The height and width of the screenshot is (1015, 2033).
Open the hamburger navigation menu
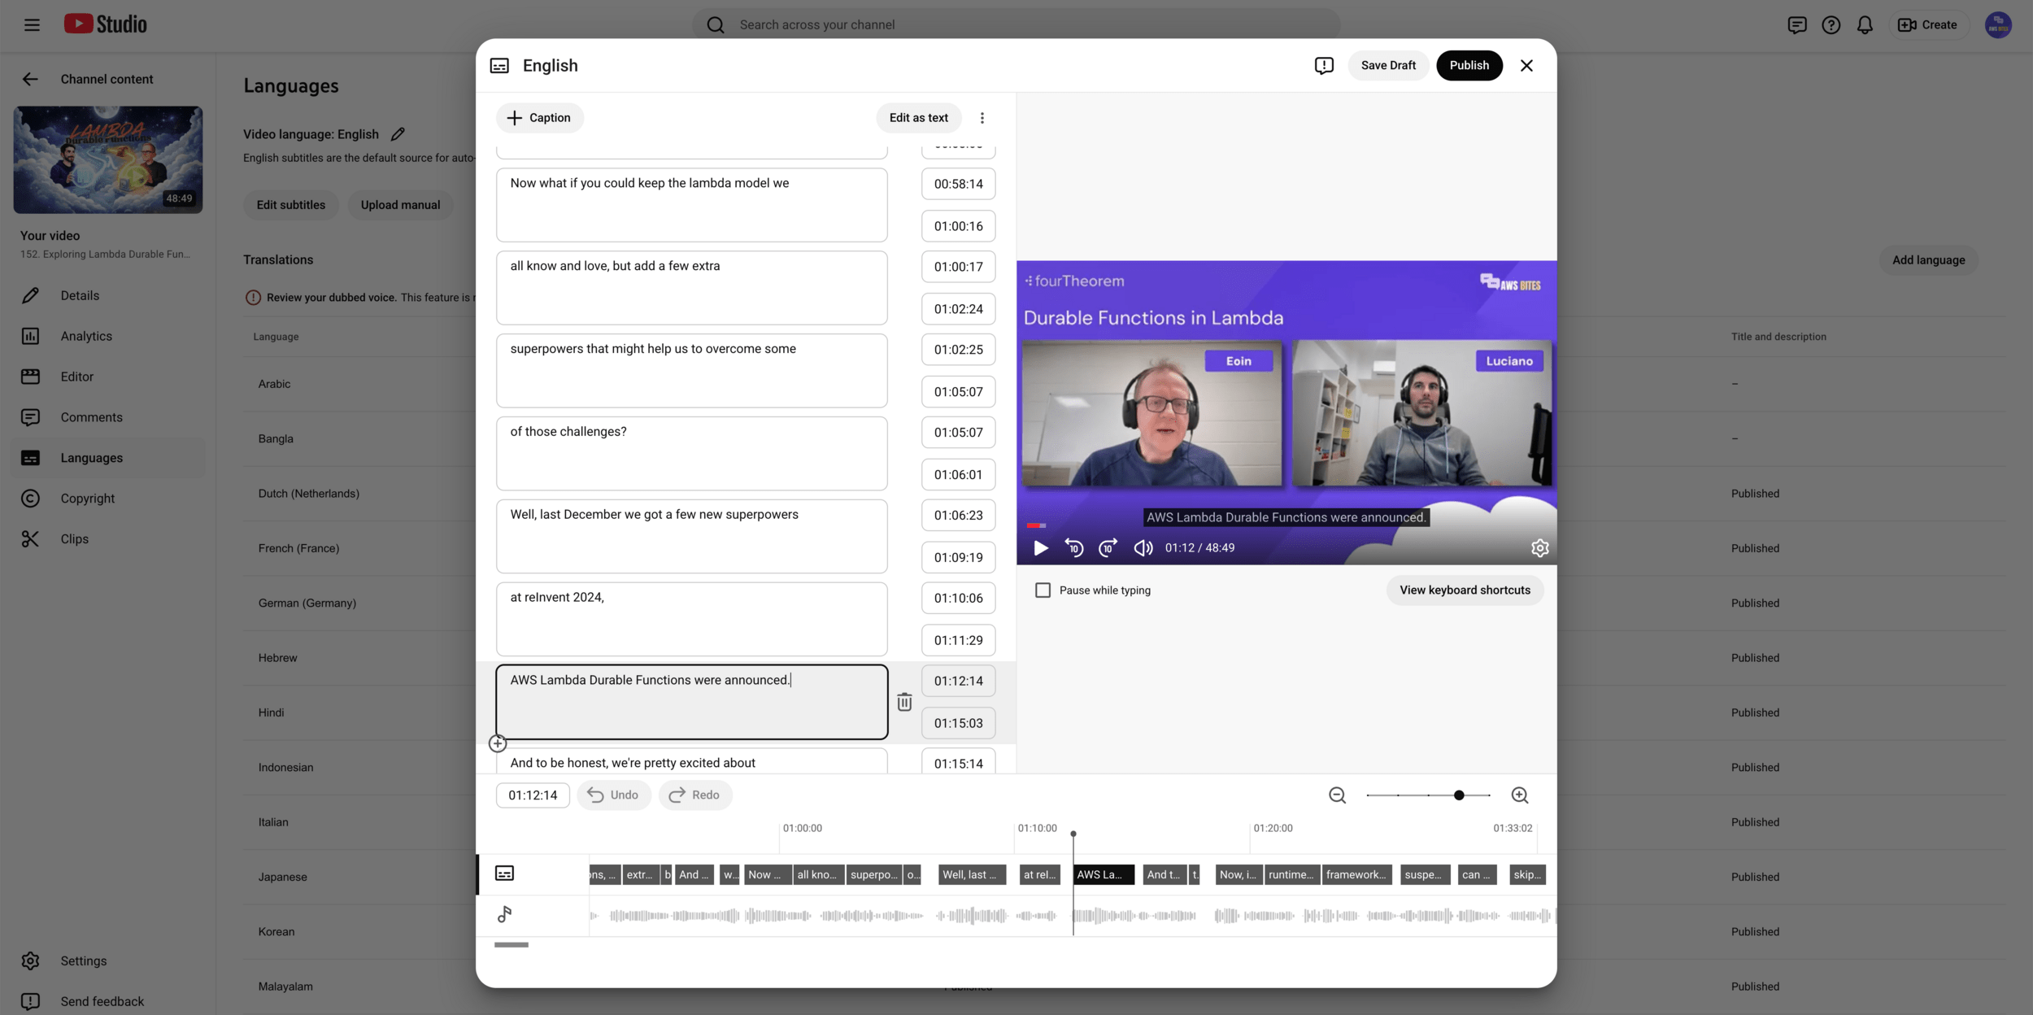tap(32, 24)
